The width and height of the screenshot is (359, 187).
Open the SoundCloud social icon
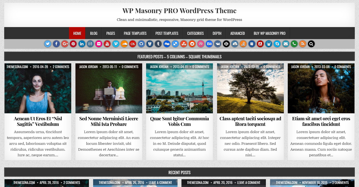click(124, 44)
